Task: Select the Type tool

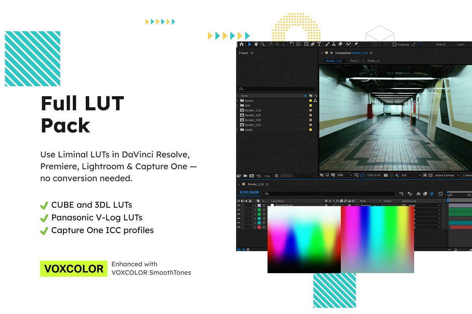Action: (319, 44)
